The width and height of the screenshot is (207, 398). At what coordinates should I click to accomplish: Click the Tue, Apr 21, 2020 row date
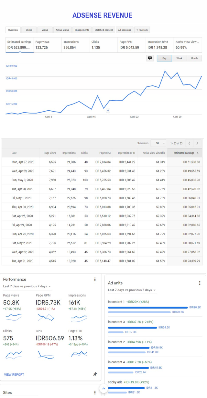point(22,261)
